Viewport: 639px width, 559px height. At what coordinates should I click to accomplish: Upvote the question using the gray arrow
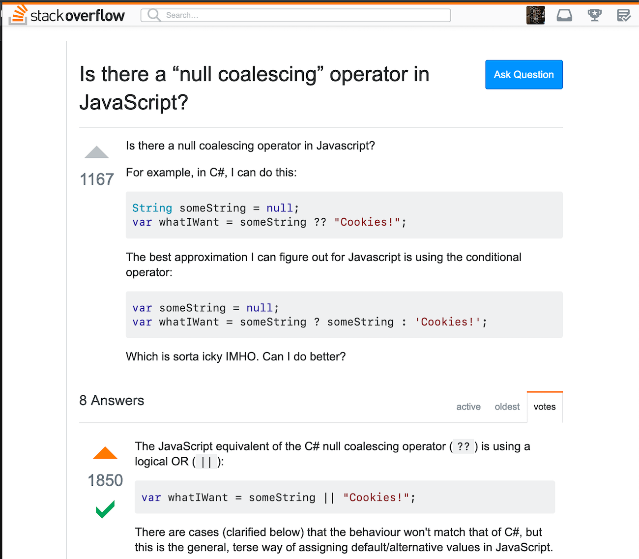pos(96,152)
